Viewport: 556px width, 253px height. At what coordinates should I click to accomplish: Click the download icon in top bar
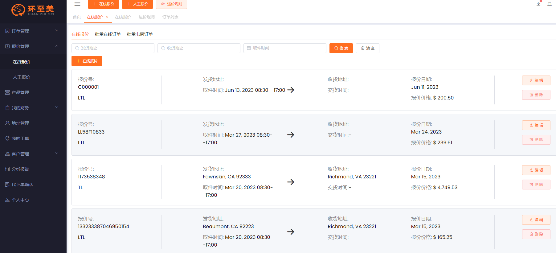[538, 4]
